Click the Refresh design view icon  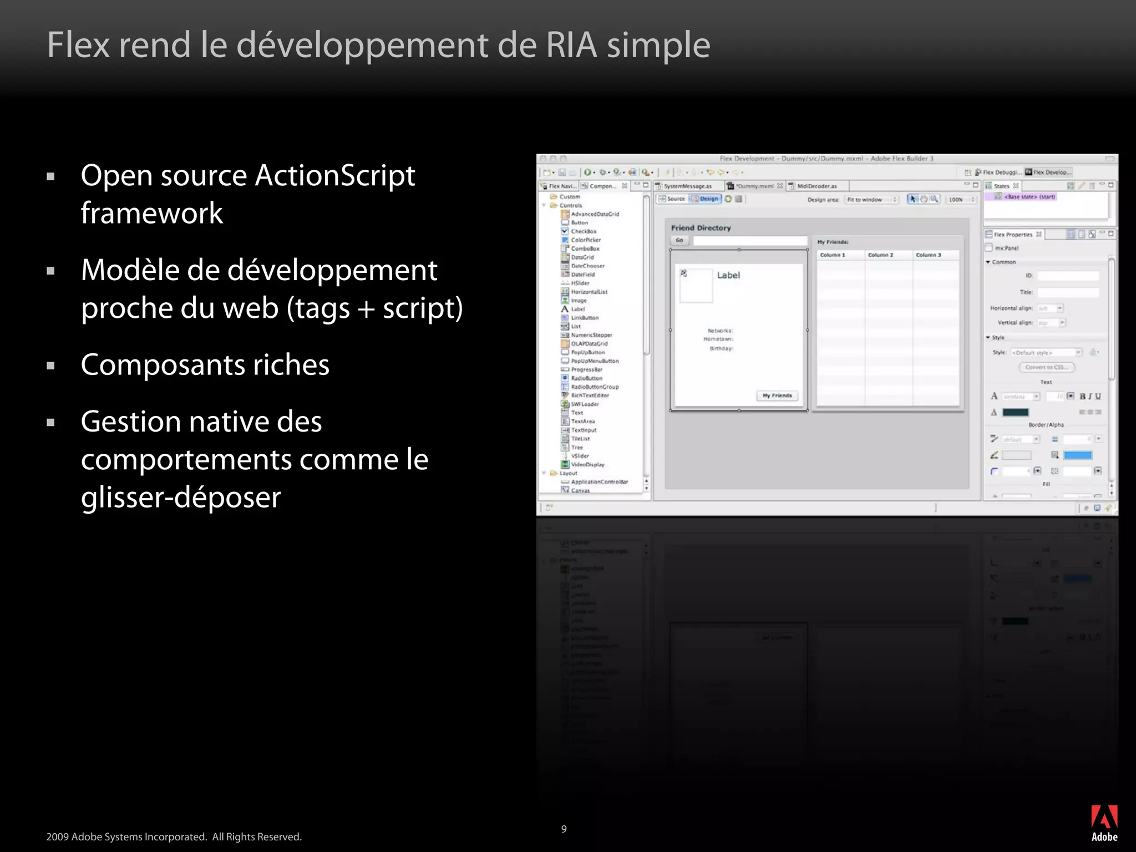(x=728, y=199)
